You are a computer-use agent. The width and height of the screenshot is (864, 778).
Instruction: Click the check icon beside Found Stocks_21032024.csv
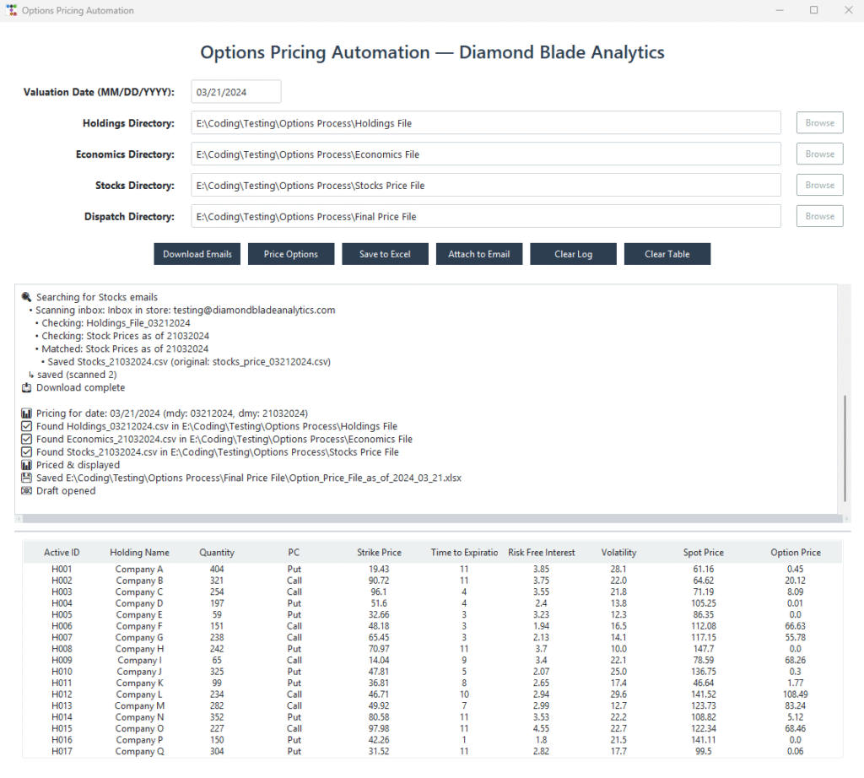coord(26,451)
